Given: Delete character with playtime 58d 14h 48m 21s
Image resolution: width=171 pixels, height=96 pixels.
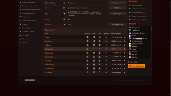Looking at the screenshot, I should point(125,45).
